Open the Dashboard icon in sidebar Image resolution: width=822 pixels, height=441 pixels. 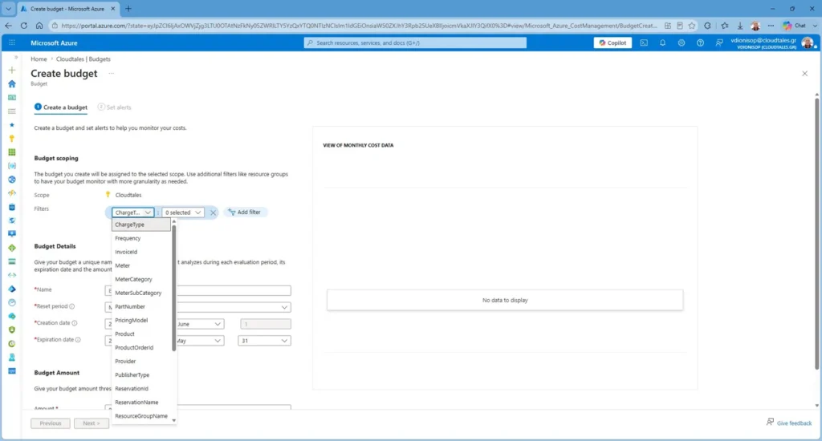click(x=11, y=97)
